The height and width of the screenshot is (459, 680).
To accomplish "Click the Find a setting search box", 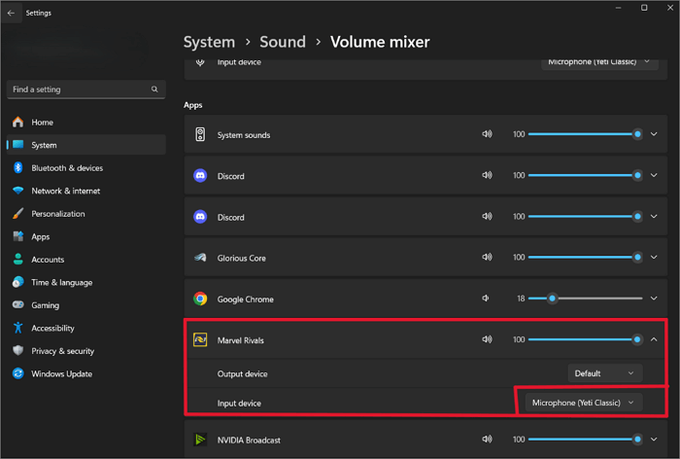I will pos(85,89).
